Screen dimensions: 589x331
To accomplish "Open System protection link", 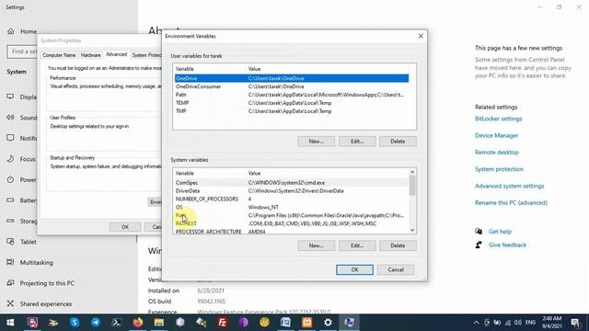I will 499,169.
